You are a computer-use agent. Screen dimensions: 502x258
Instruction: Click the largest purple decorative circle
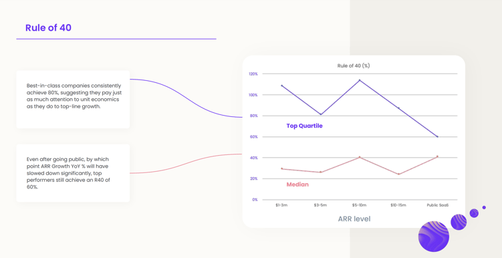[x=434, y=237]
